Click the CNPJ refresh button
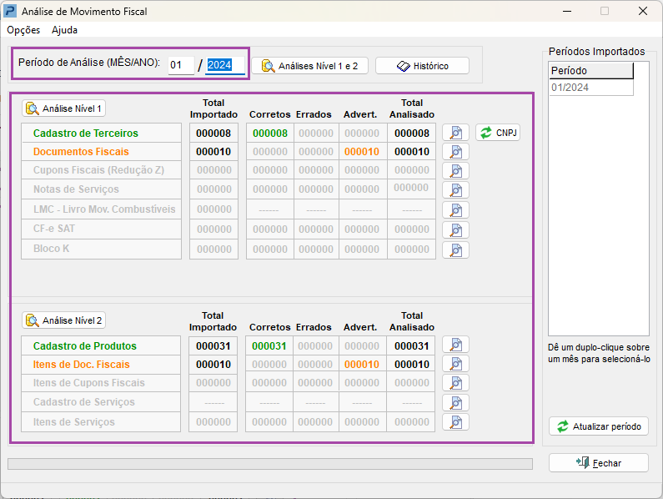 click(498, 133)
